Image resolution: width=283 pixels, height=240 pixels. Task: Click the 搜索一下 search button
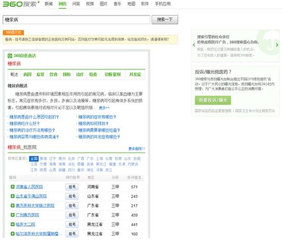[x=165, y=20]
